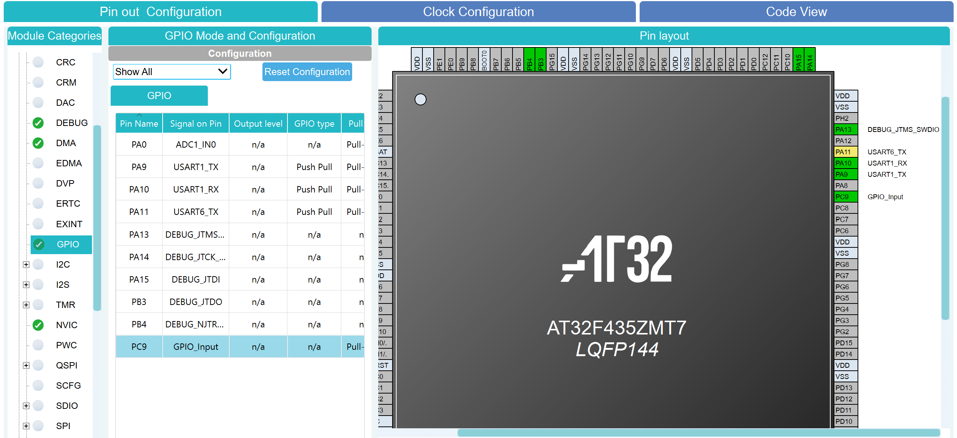Select the GPIO tab in configuration
Image resolution: width=957 pixels, height=438 pixels.
click(x=159, y=96)
